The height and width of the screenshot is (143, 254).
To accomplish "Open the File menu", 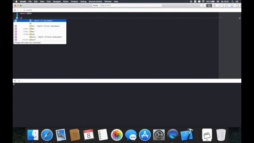I will [30, 2].
